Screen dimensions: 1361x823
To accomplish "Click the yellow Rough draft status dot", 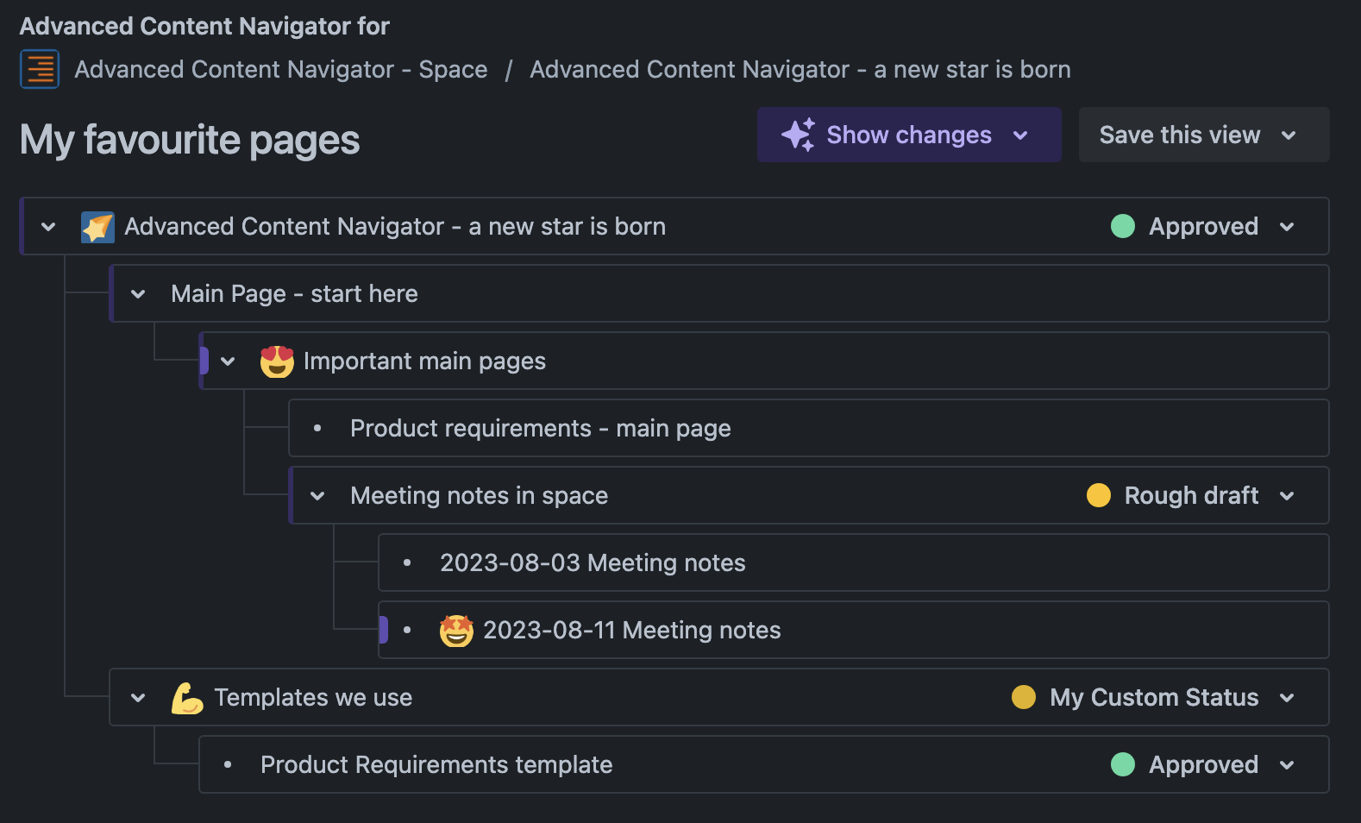I will pyautogui.click(x=1098, y=496).
